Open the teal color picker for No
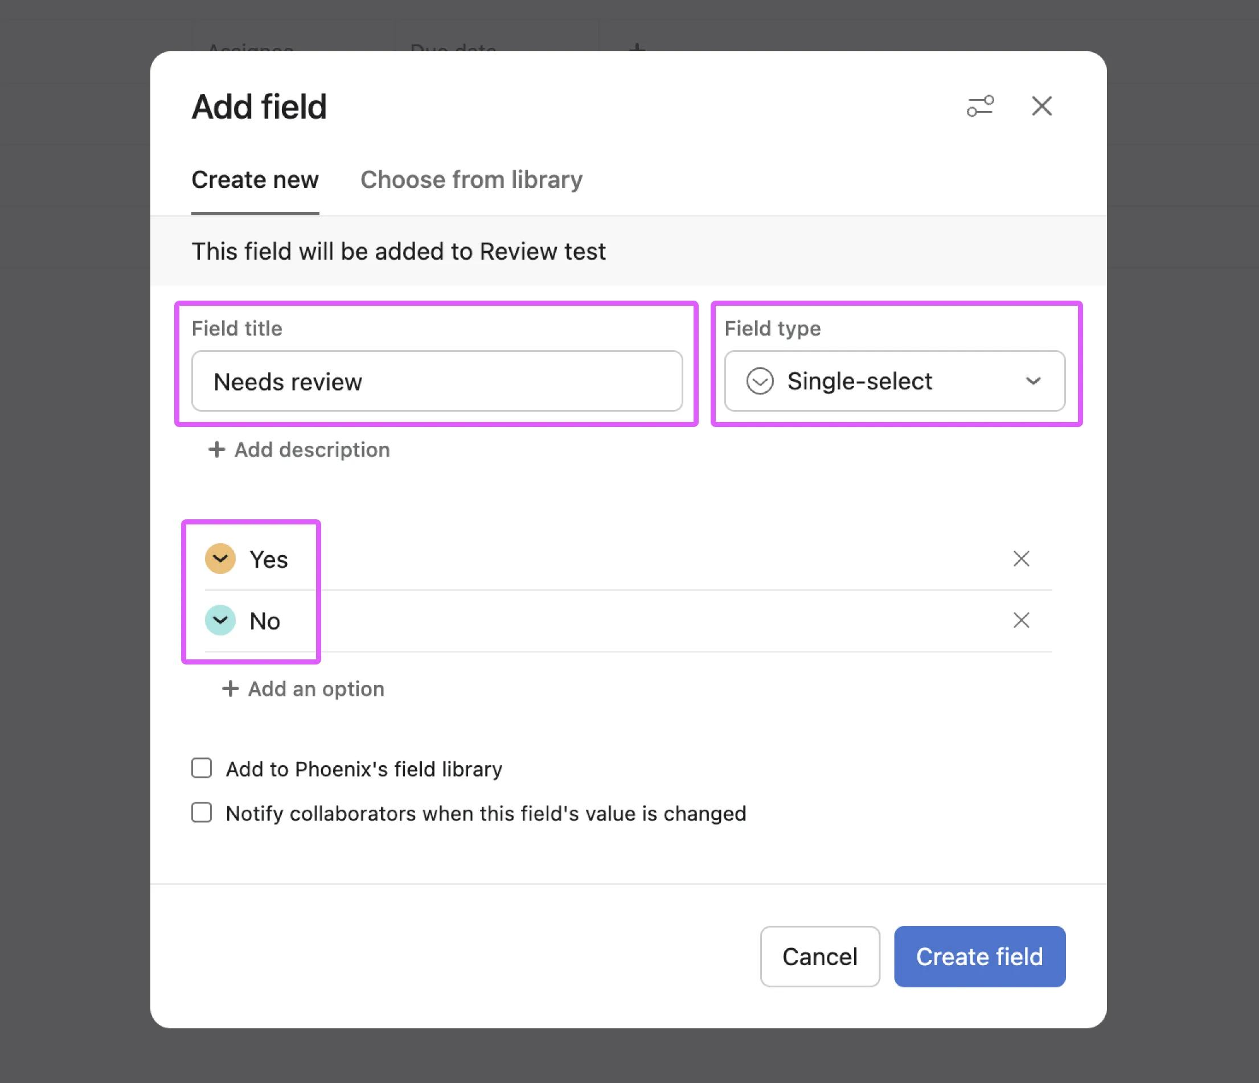 tap(220, 620)
